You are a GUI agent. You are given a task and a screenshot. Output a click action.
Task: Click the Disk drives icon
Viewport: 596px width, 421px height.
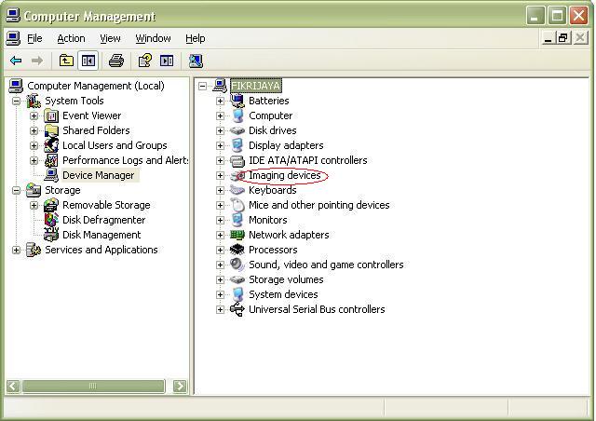pyautogui.click(x=237, y=130)
